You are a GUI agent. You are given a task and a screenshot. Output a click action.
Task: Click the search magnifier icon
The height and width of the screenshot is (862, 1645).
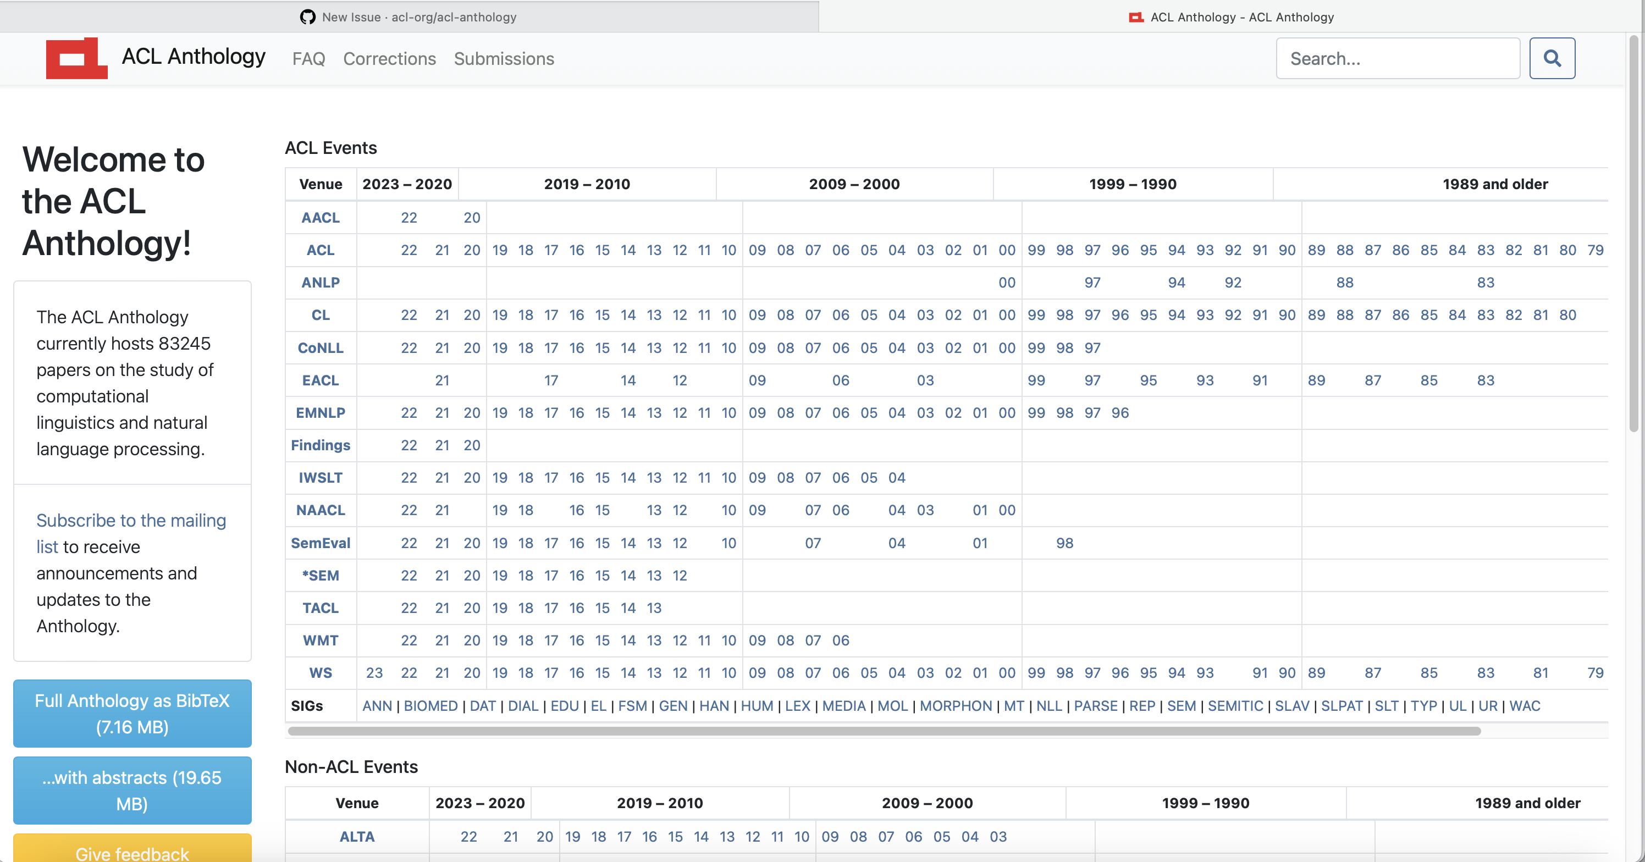[1553, 58]
